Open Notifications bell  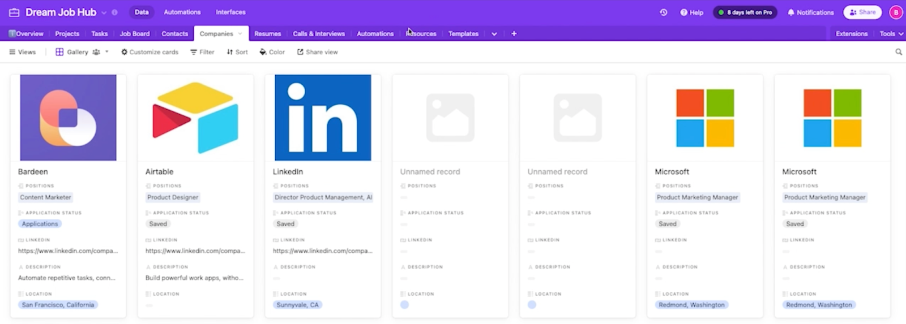810,12
